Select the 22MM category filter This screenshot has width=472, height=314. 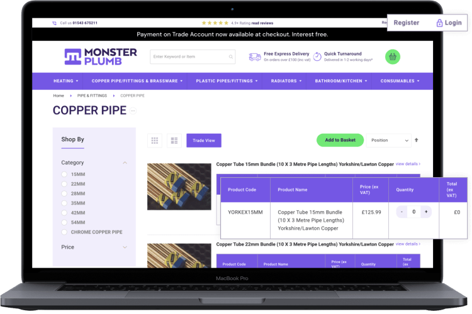click(x=74, y=184)
